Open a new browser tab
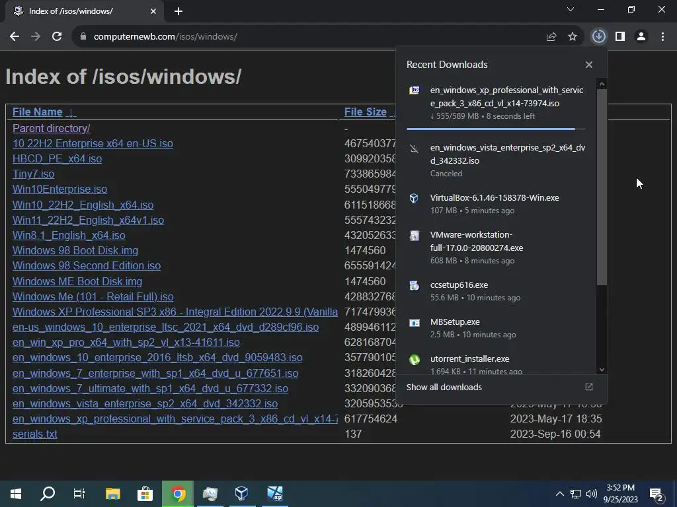 [x=179, y=11]
